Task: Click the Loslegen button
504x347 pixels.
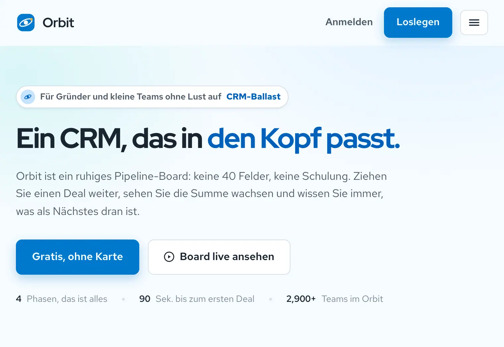Action: point(418,23)
